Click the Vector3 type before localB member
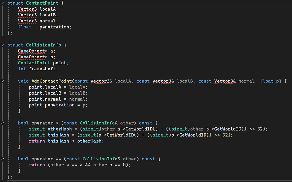The width and height of the screenshot is (292, 182). 27,15
